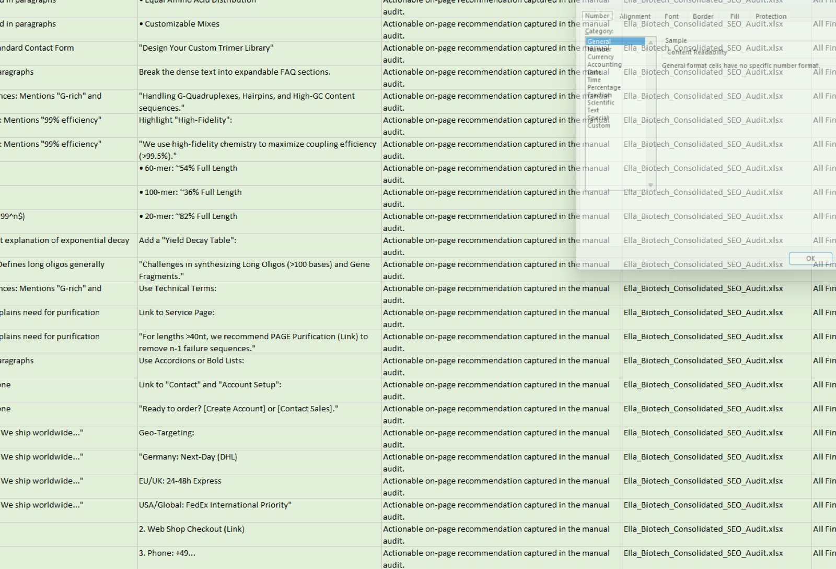Click the "USA/Global: FedEx International Priority" cell

(259, 510)
